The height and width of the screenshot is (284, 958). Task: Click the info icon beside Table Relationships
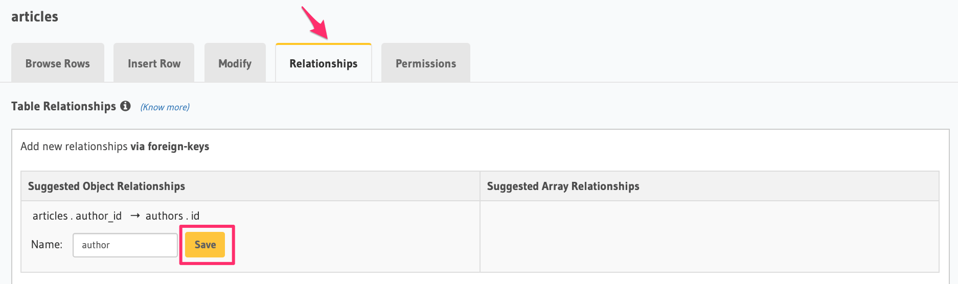coord(125,106)
